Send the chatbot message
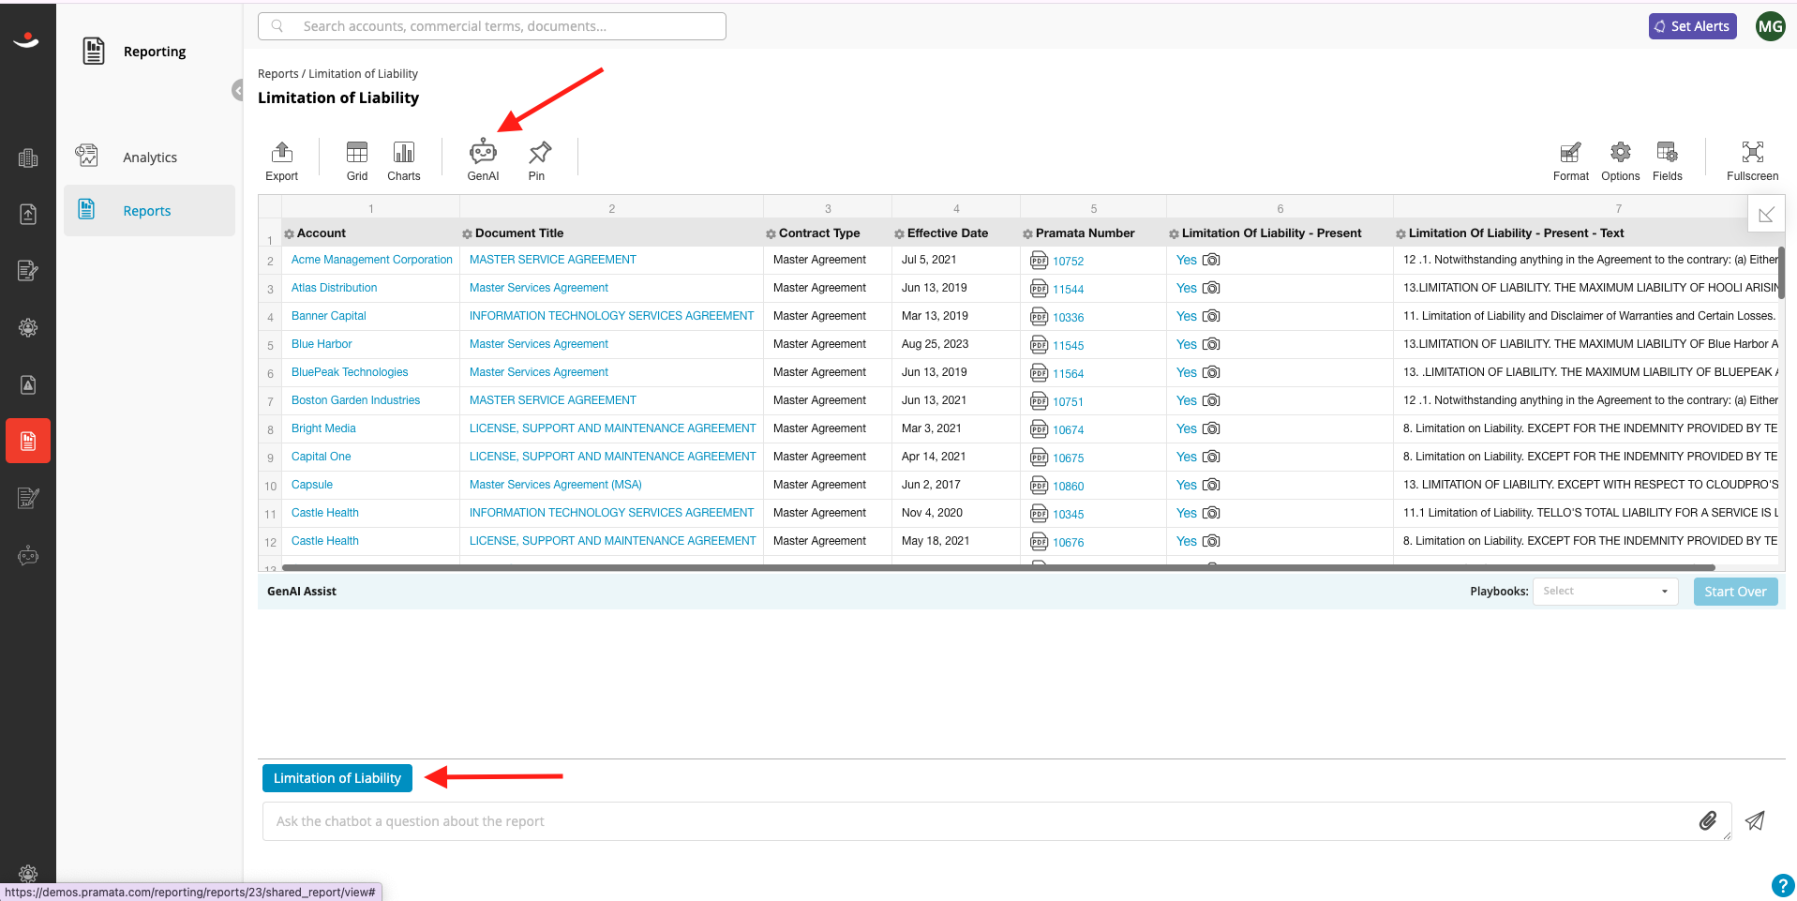The width and height of the screenshot is (1797, 901). pos(1755,820)
